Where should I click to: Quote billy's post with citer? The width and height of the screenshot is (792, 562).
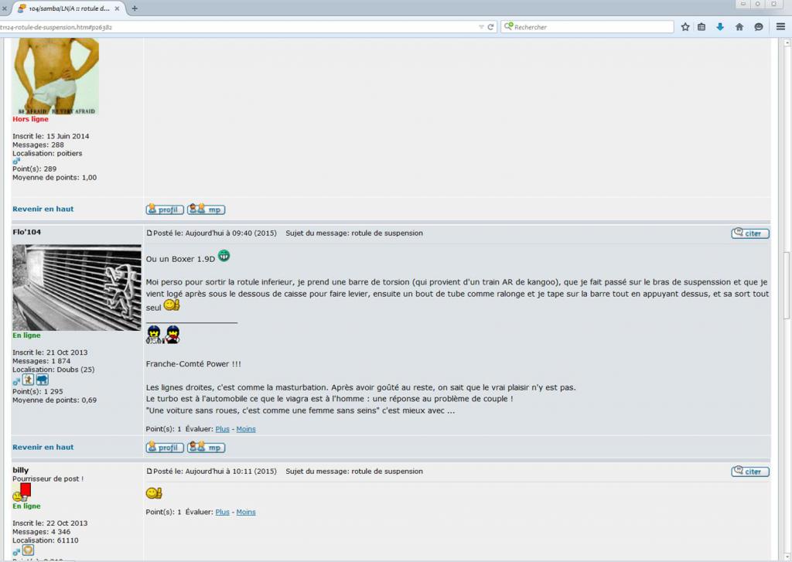pos(750,472)
